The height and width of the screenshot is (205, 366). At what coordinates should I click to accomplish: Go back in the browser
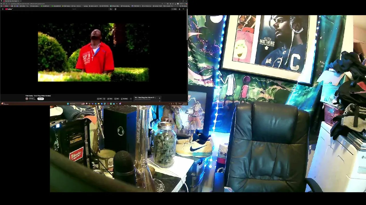click(x=1, y=4)
